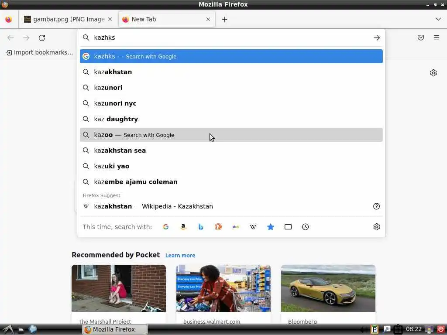Image resolution: width=447 pixels, height=335 pixels.
Task: Click the 'P' tray icon
Action: 374,329
